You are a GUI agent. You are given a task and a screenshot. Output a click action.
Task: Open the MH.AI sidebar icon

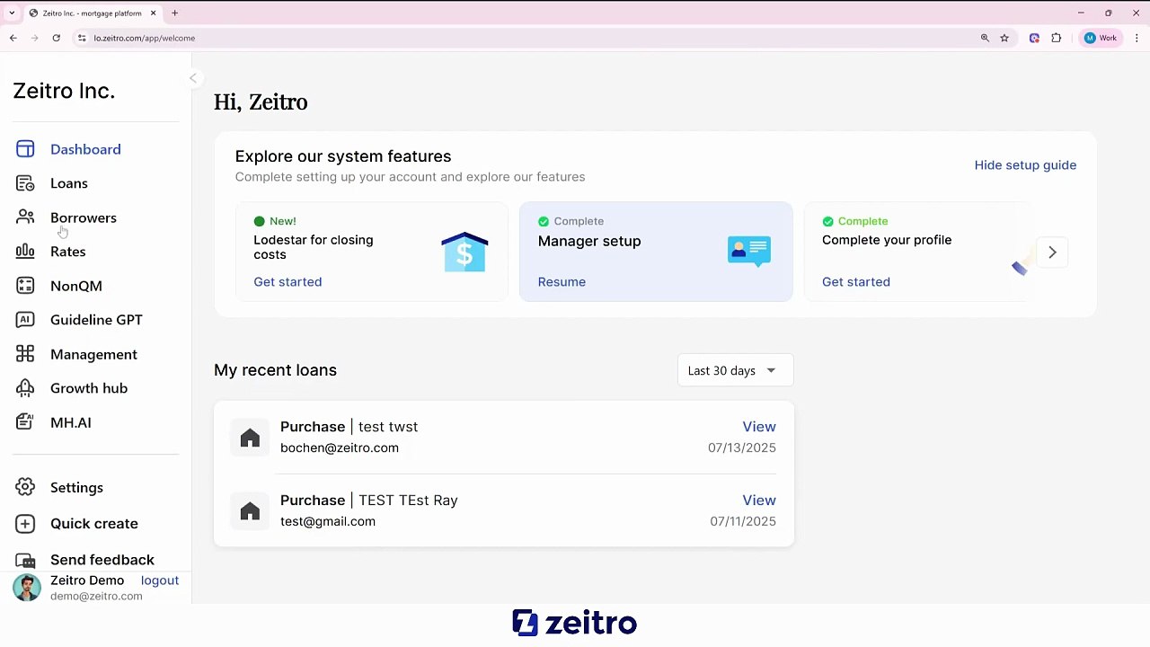(x=25, y=422)
